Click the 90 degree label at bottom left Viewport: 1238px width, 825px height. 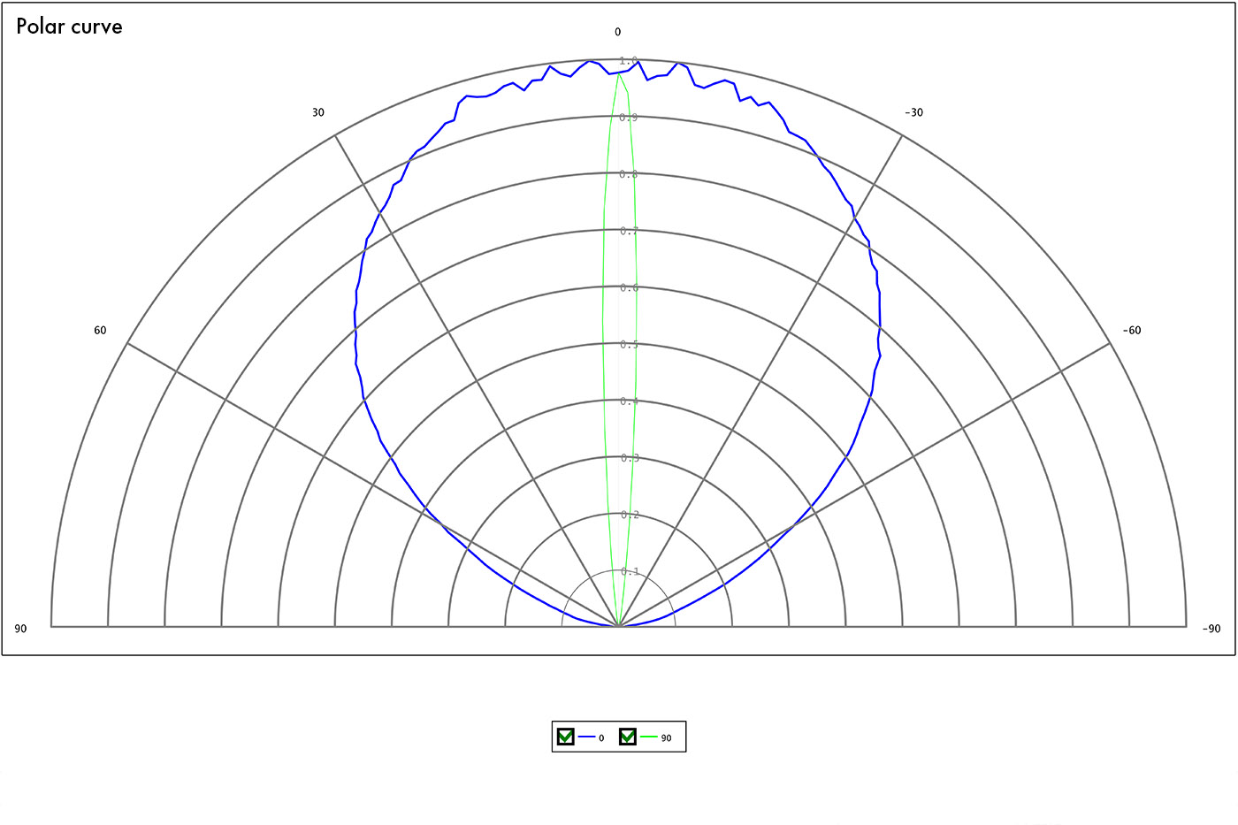point(20,629)
